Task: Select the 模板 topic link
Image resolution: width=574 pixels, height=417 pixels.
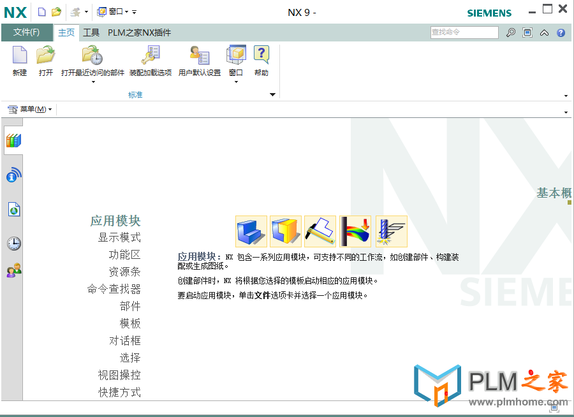Action: click(130, 323)
